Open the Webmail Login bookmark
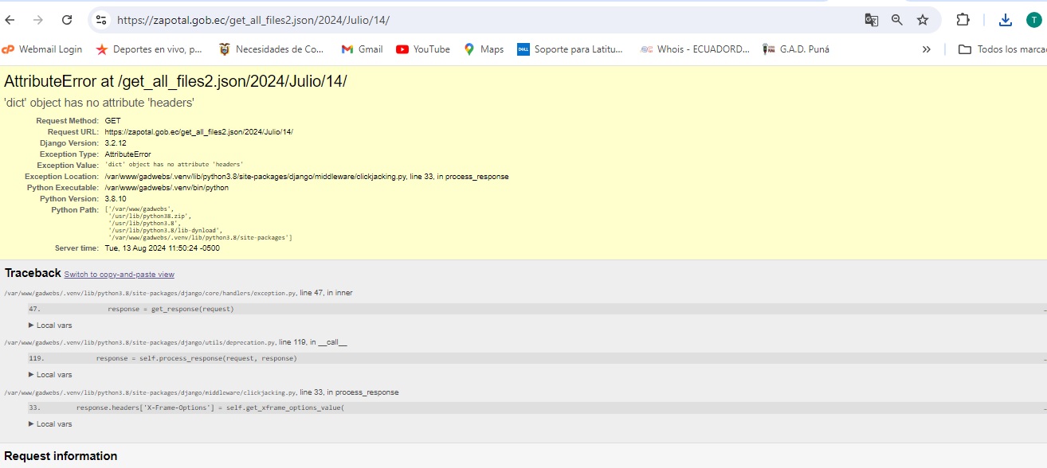 (x=42, y=49)
